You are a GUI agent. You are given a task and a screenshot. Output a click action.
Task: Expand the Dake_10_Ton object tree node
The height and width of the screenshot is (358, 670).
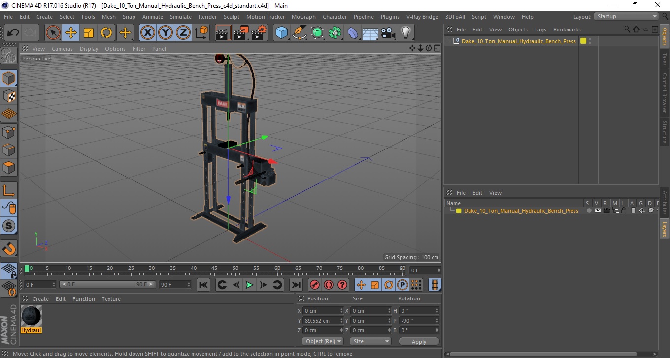tap(448, 41)
